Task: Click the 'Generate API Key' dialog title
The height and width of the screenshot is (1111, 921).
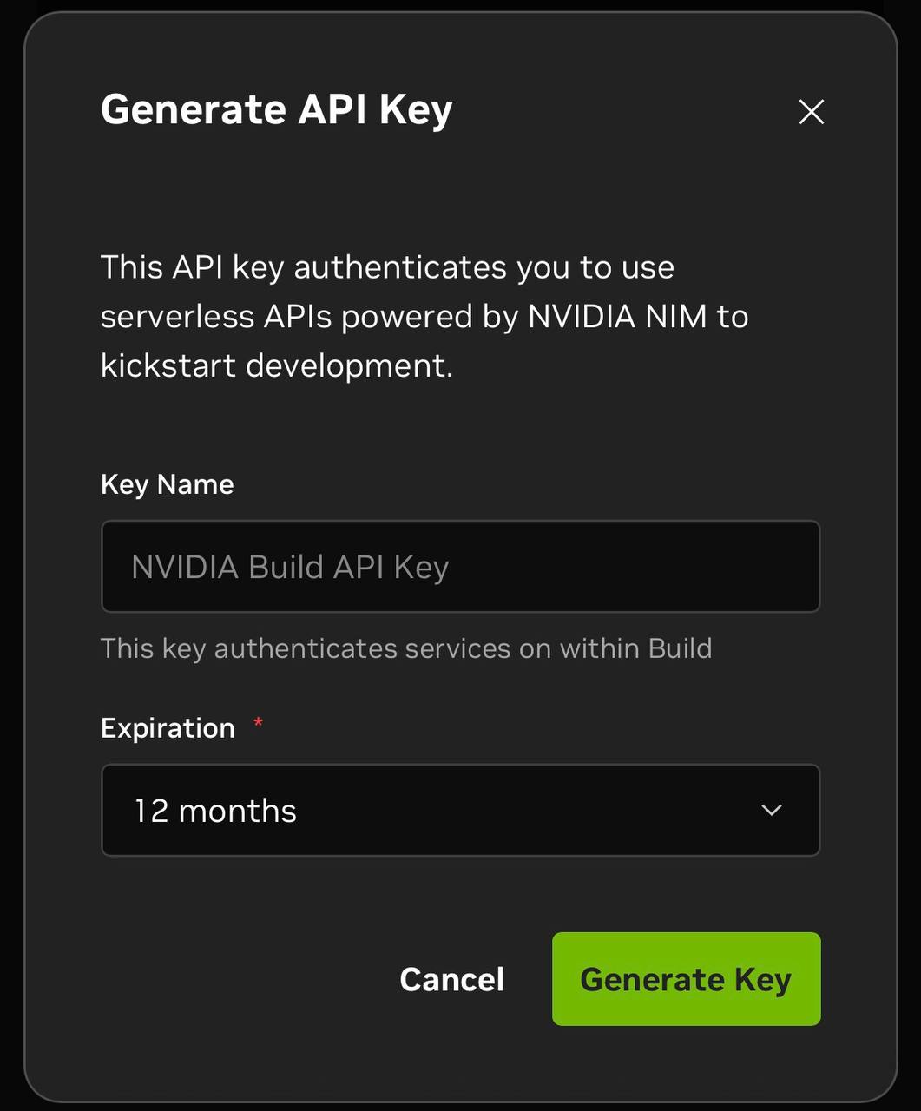Action: click(x=277, y=109)
